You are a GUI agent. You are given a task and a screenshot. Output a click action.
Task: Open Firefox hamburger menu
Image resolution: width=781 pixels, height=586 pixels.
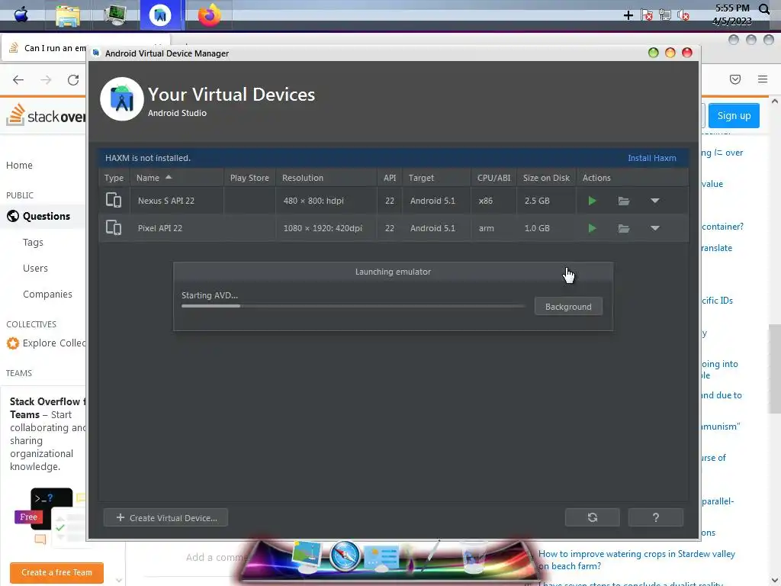763,79
